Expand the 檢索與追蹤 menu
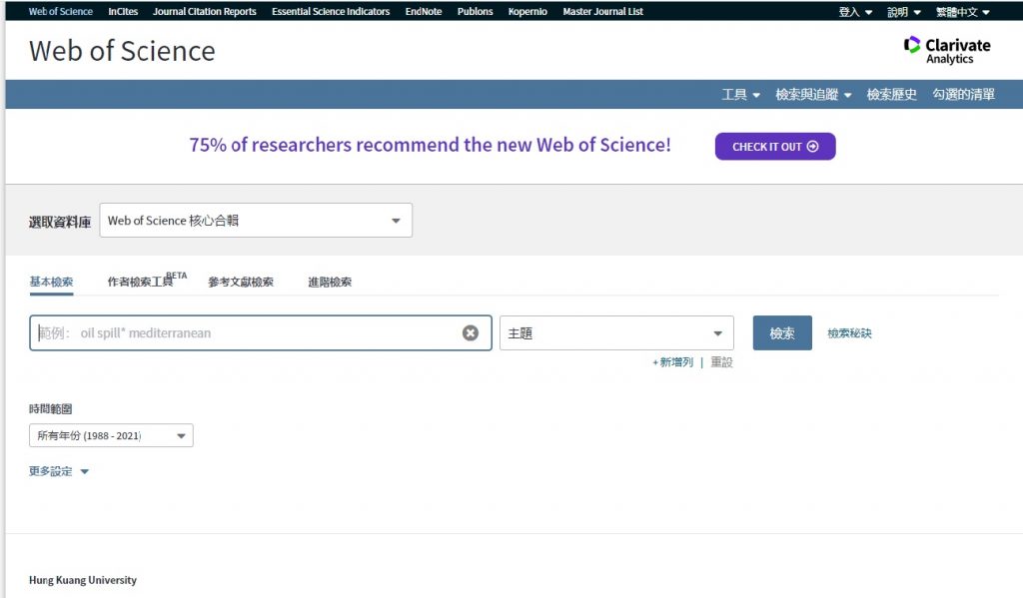 click(813, 95)
